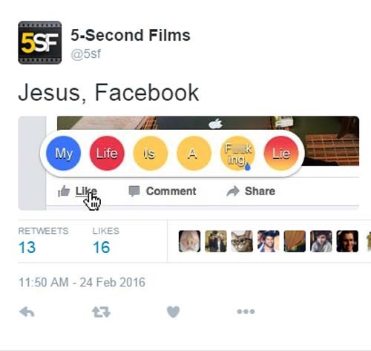
Task: Open the cat-with-glasses liker avatar
Action: tap(242, 241)
